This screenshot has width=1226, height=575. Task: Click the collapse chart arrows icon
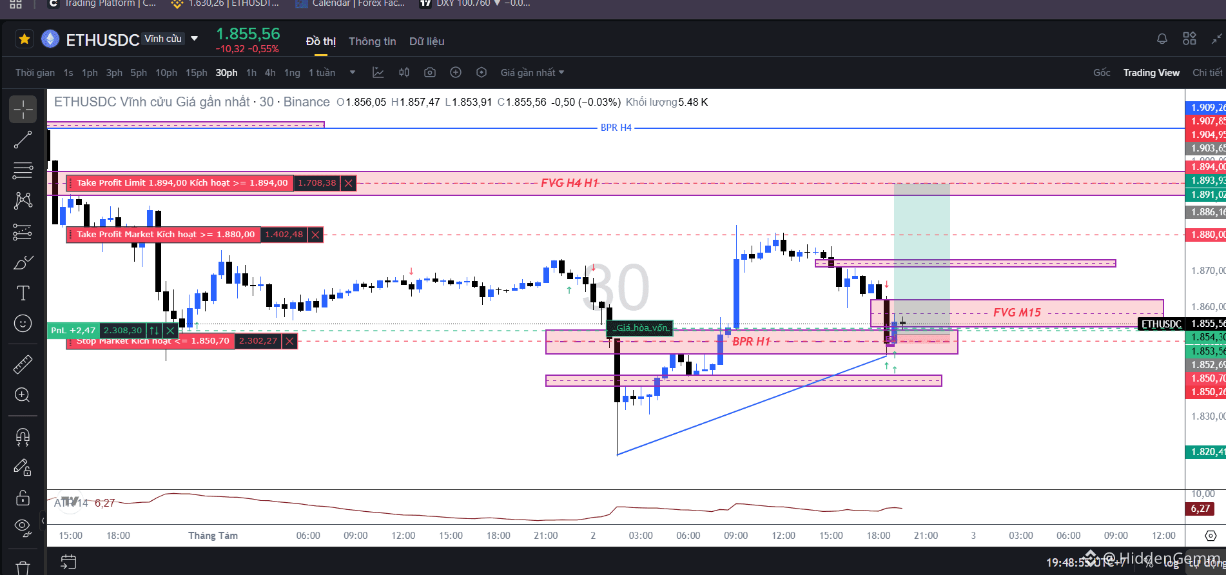coord(1217,39)
